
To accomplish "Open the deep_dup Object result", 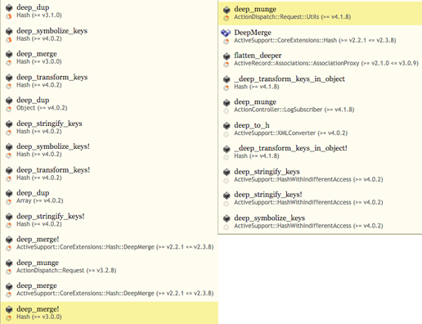I will point(33,100).
